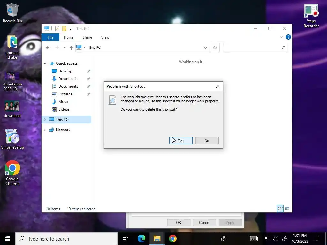Open Downloads in Quick access
The width and height of the screenshot is (327, 245).
[x=68, y=79]
